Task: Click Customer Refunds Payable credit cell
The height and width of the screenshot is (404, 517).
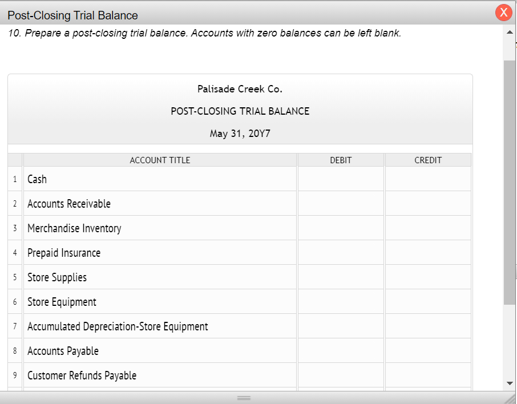Action: (428, 375)
